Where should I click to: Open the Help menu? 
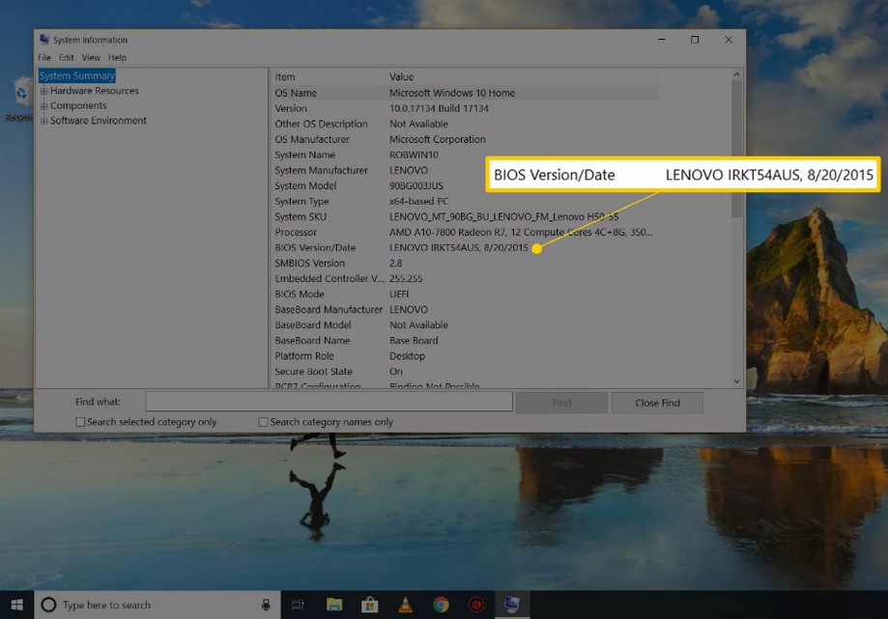pos(117,58)
